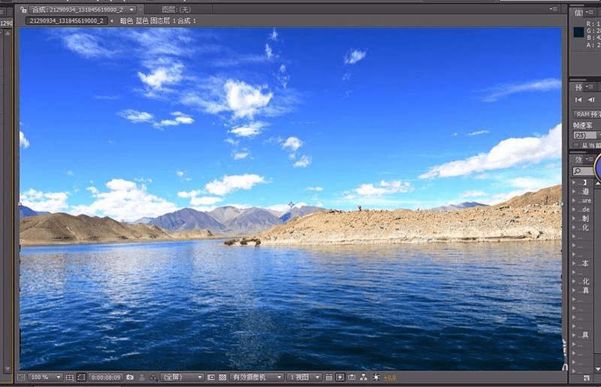Image resolution: width=601 pixels, height=387 pixels.
Task: Toggle the fast previews icon
Action: coord(340,377)
